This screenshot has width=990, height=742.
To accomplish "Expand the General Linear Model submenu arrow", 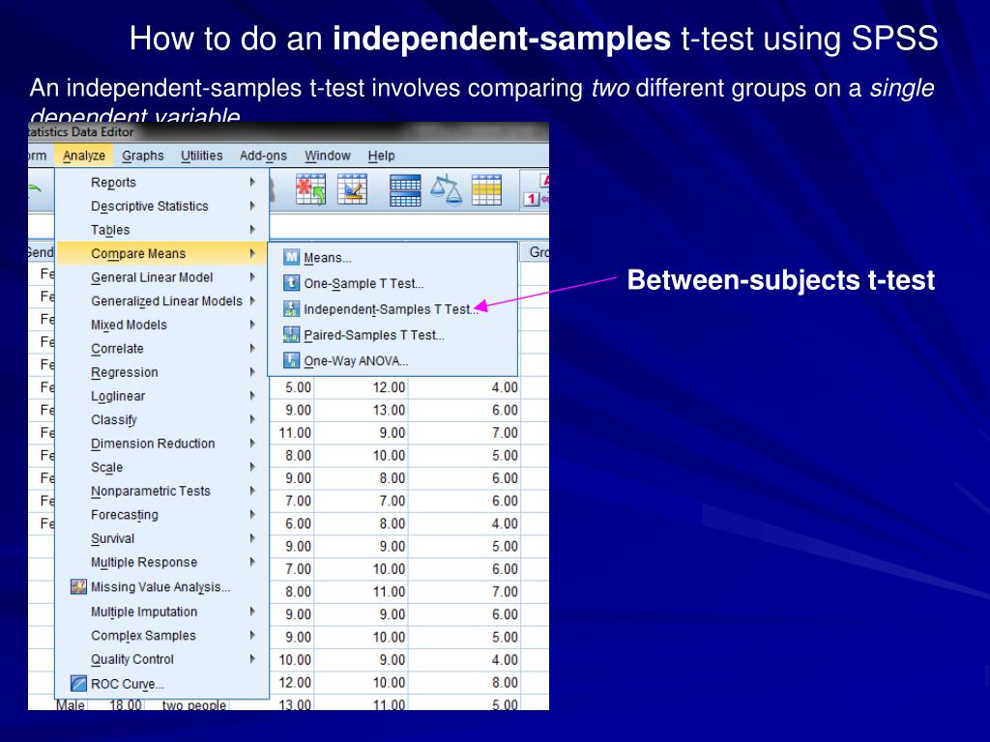I will [x=252, y=277].
